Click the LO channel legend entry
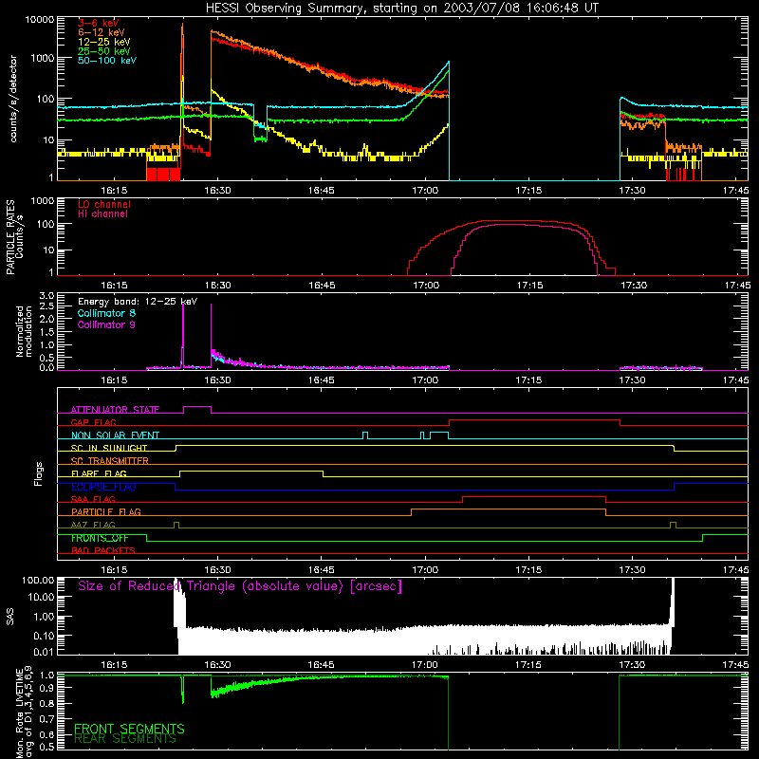This screenshot has height=759, width=759. pyautogui.click(x=104, y=204)
